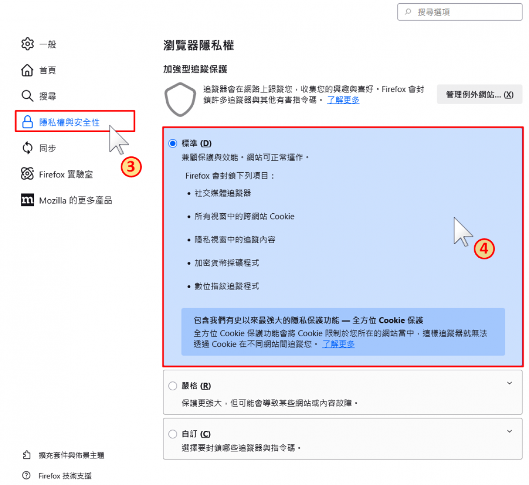Open the 首頁 settings category
The width and height of the screenshot is (529, 485).
39,70
